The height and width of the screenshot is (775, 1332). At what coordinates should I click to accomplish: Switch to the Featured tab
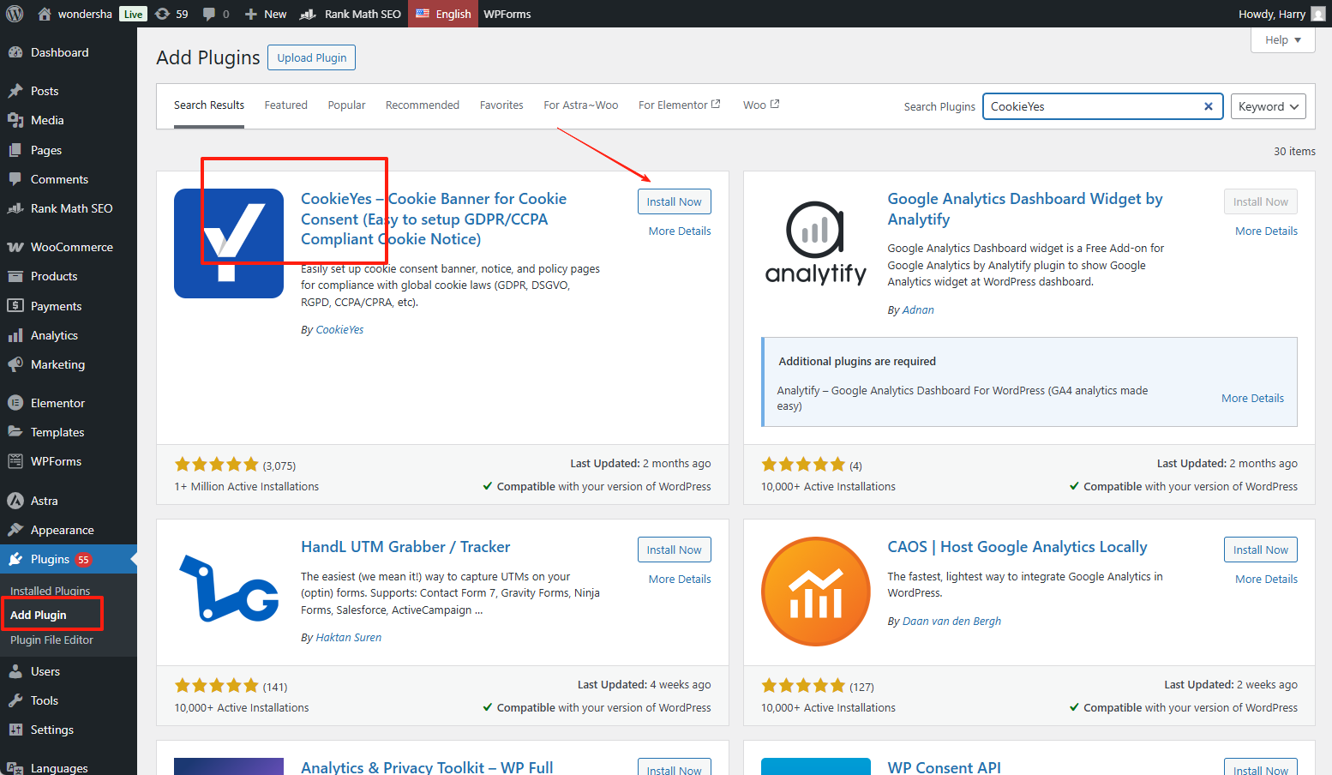[285, 105]
